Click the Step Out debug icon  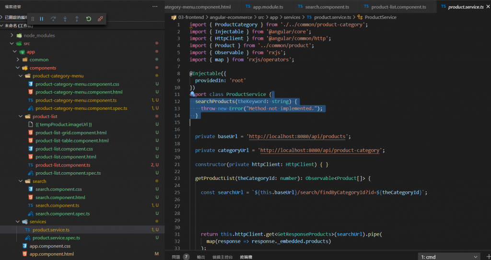pos(77,19)
